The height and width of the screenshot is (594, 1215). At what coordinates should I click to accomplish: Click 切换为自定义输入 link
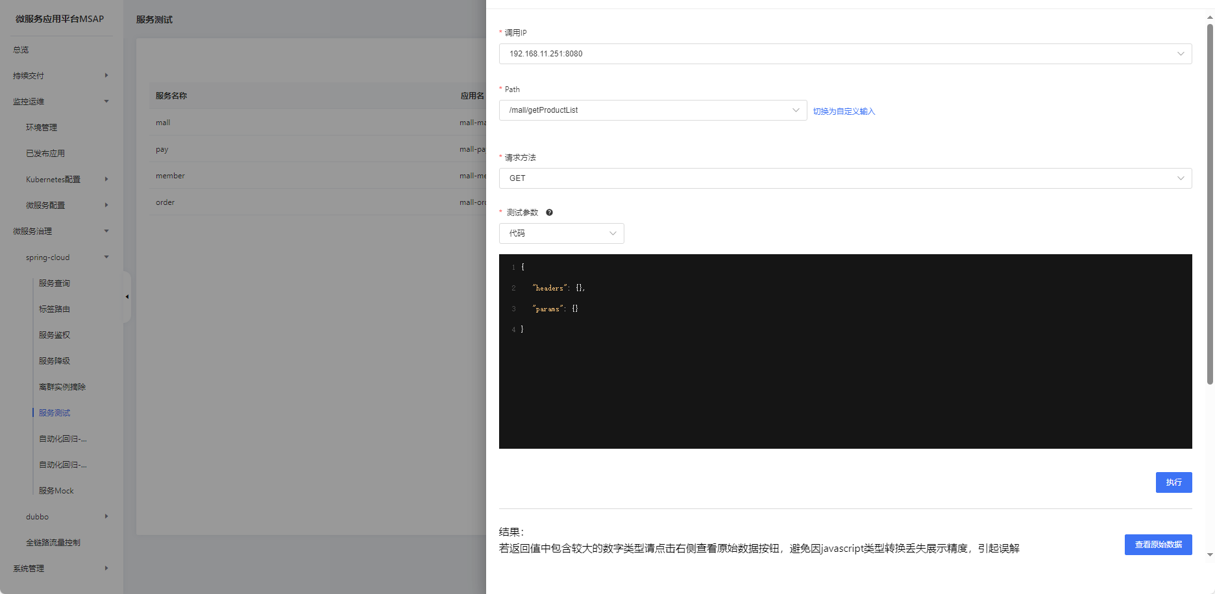[x=844, y=112]
